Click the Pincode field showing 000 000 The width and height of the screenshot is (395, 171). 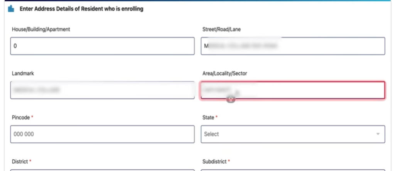(102, 134)
